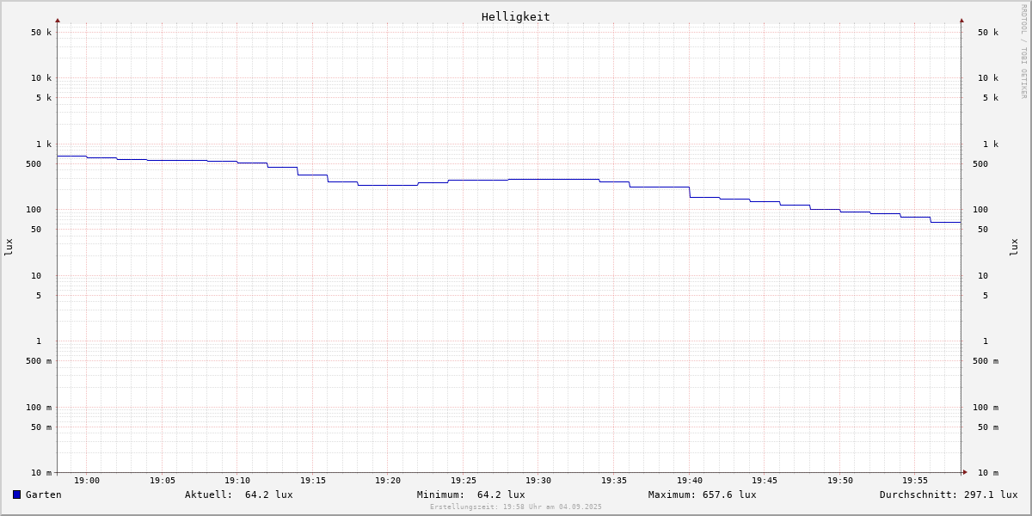Select the Maximum 657.6 lux value
This screenshot has height=516, width=1032.
point(729,494)
